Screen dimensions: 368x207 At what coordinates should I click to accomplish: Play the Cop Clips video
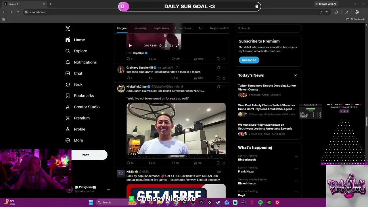tap(130, 45)
